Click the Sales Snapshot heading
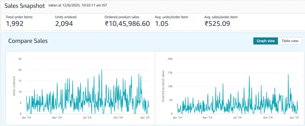This screenshot has width=305, height=126. pyautogui.click(x=25, y=6)
